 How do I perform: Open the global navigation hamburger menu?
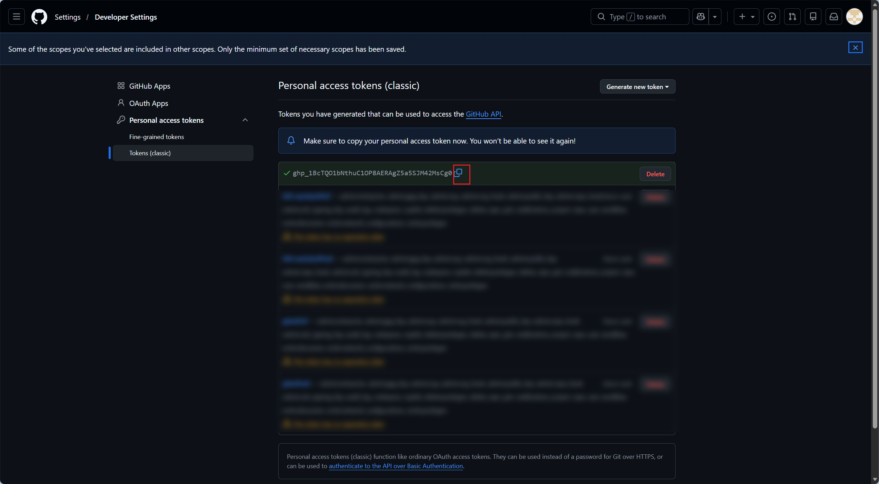[17, 17]
